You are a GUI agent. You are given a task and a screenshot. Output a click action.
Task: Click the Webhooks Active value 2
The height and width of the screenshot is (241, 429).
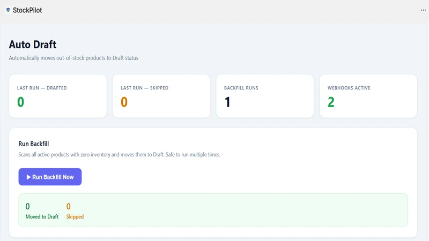click(331, 102)
